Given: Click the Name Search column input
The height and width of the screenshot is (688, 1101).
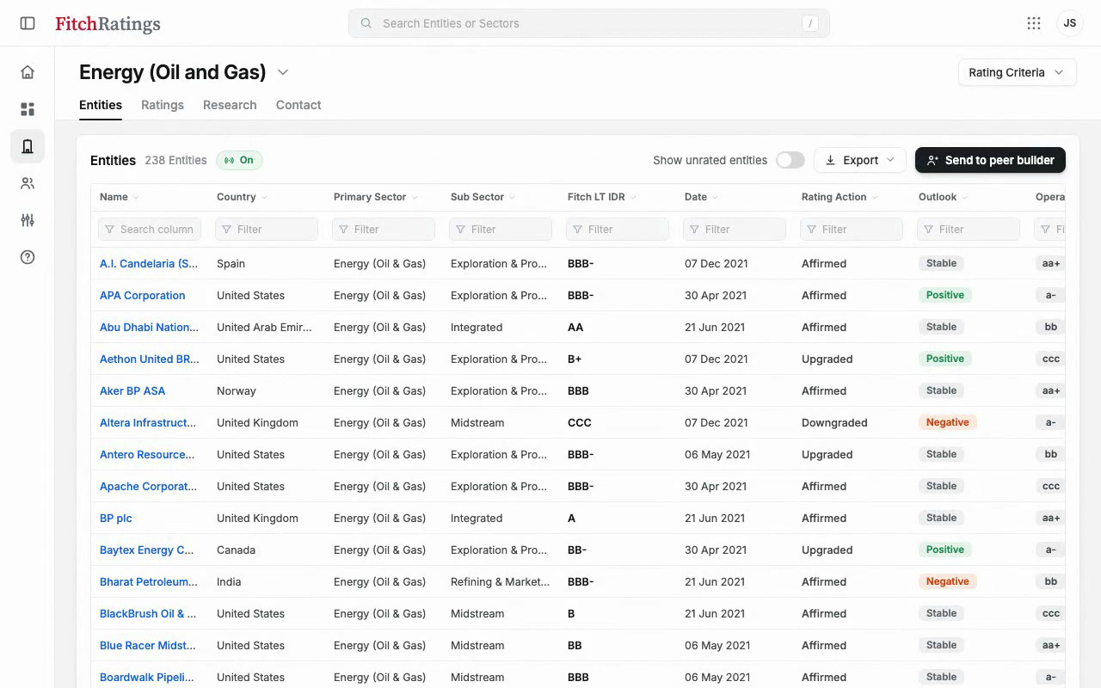Looking at the screenshot, I should 150,230.
